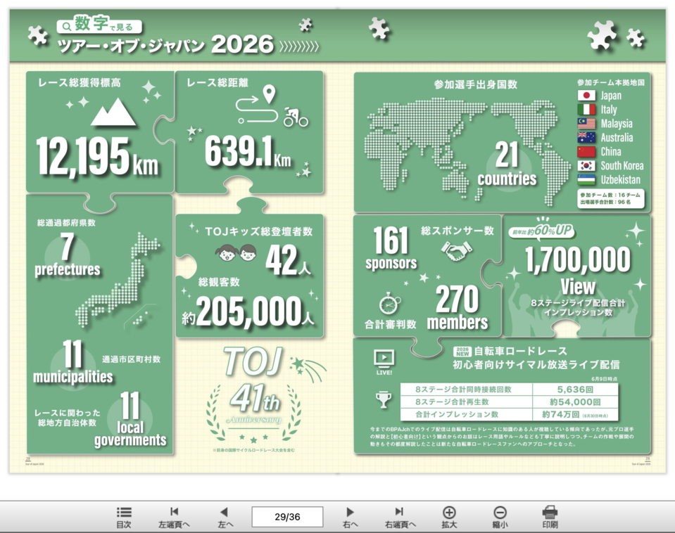
Task: Click the '8ステージ合計同時接続回数' row label
Action: 463,390
